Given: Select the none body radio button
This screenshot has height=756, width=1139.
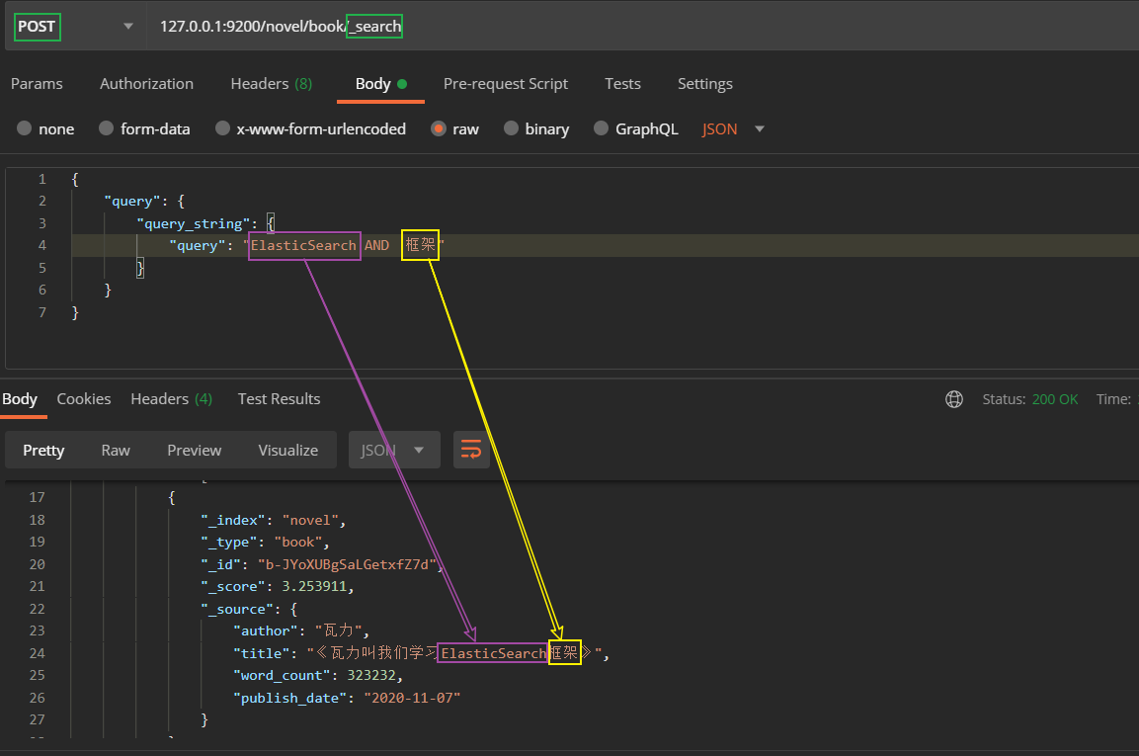Looking at the screenshot, I should [24, 128].
